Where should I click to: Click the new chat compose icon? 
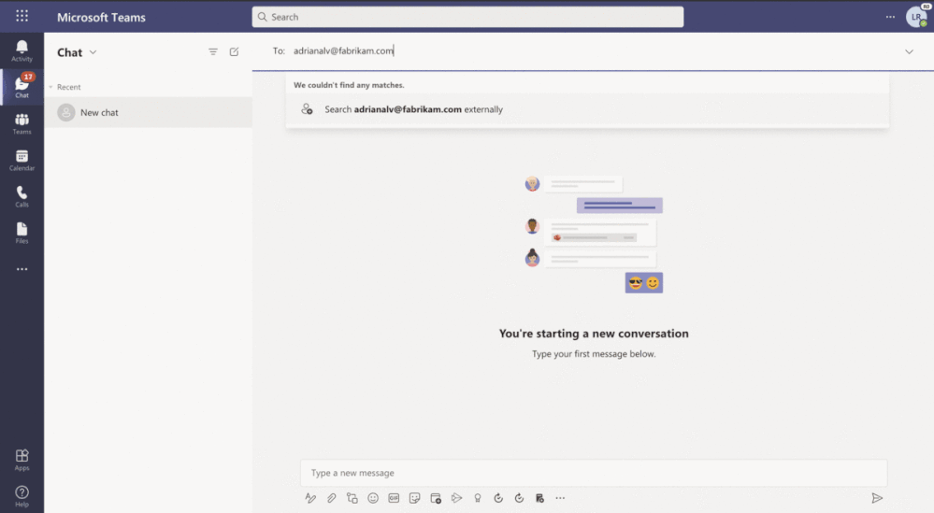point(234,52)
